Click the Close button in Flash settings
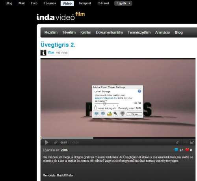 click(x=134, y=114)
